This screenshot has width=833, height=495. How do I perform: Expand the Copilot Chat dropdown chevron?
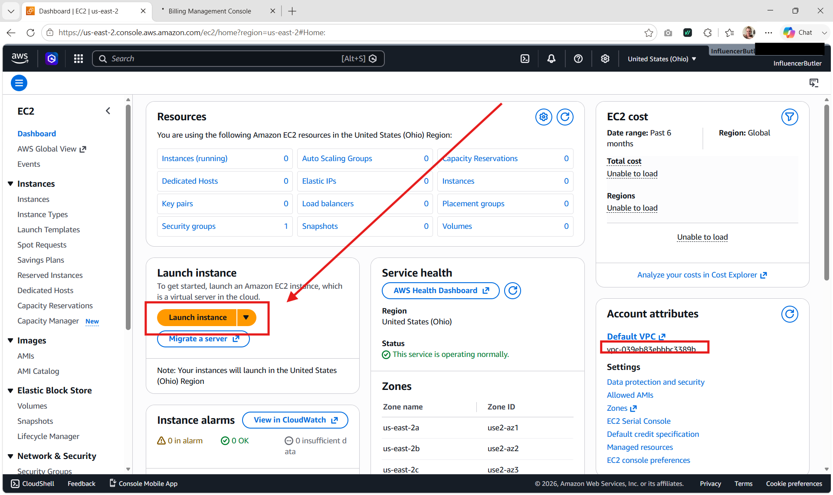coord(824,33)
